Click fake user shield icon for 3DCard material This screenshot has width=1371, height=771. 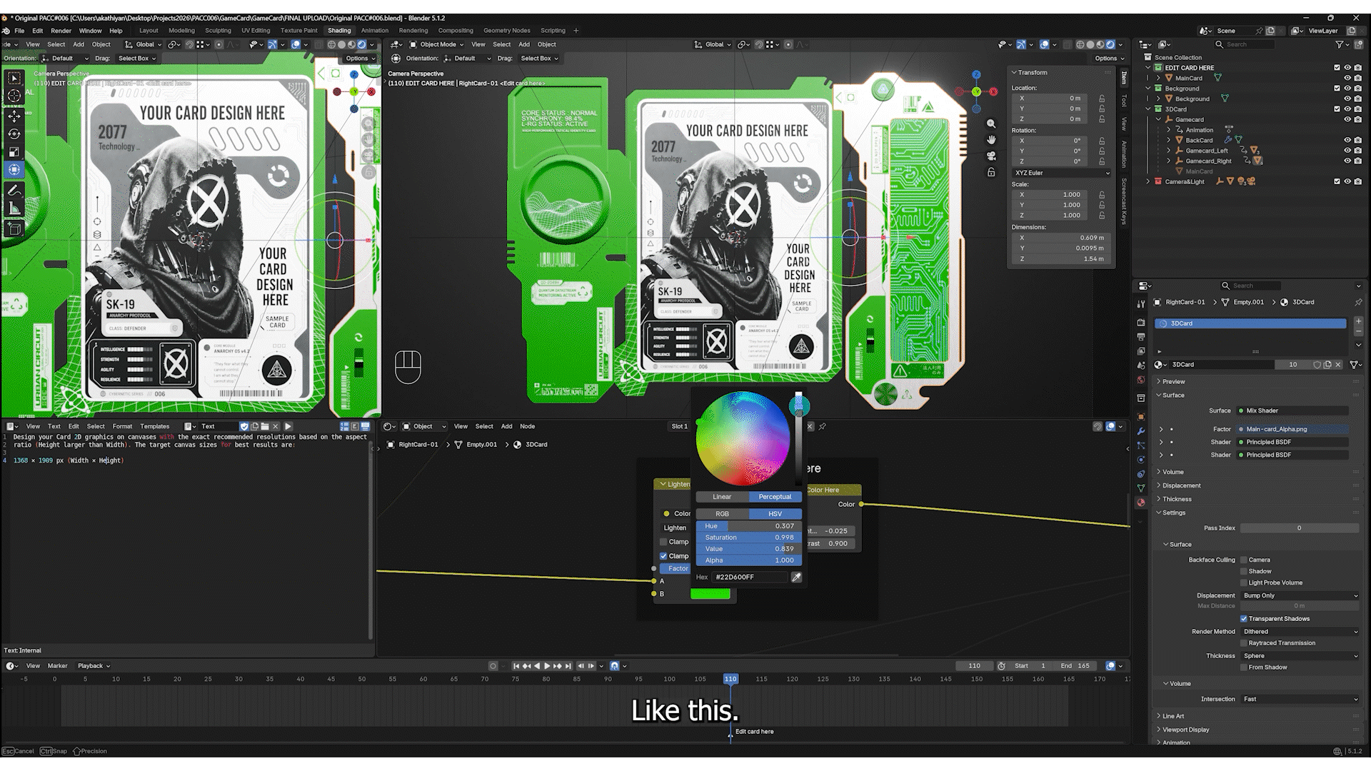pyautogui.click(x=1317, y=364)
